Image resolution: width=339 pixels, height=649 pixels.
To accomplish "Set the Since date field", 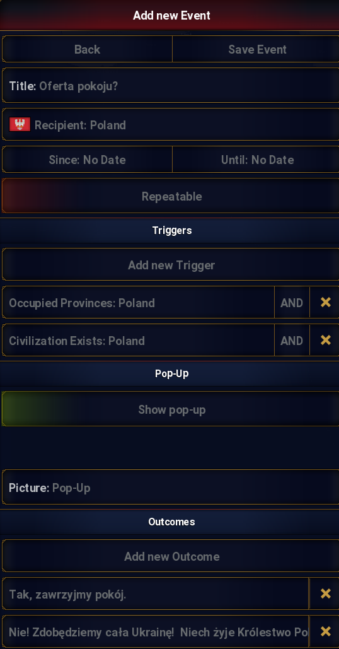I will pyautogui.click(x=87, y=160).
